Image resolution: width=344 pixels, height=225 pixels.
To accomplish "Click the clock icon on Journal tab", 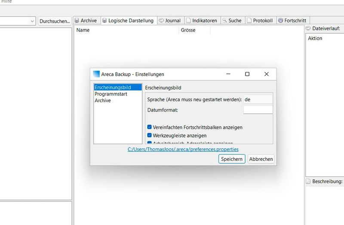I will (x=161, y=20).
